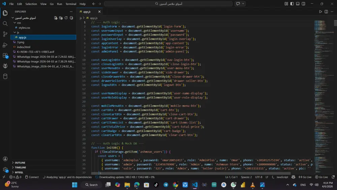Screen dimensions: 337x190
Task: Open the Terminal menu
Action: click(x=71, y=4)
